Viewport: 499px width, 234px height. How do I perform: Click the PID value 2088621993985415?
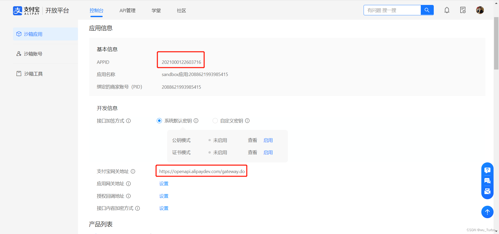(181, 87)
